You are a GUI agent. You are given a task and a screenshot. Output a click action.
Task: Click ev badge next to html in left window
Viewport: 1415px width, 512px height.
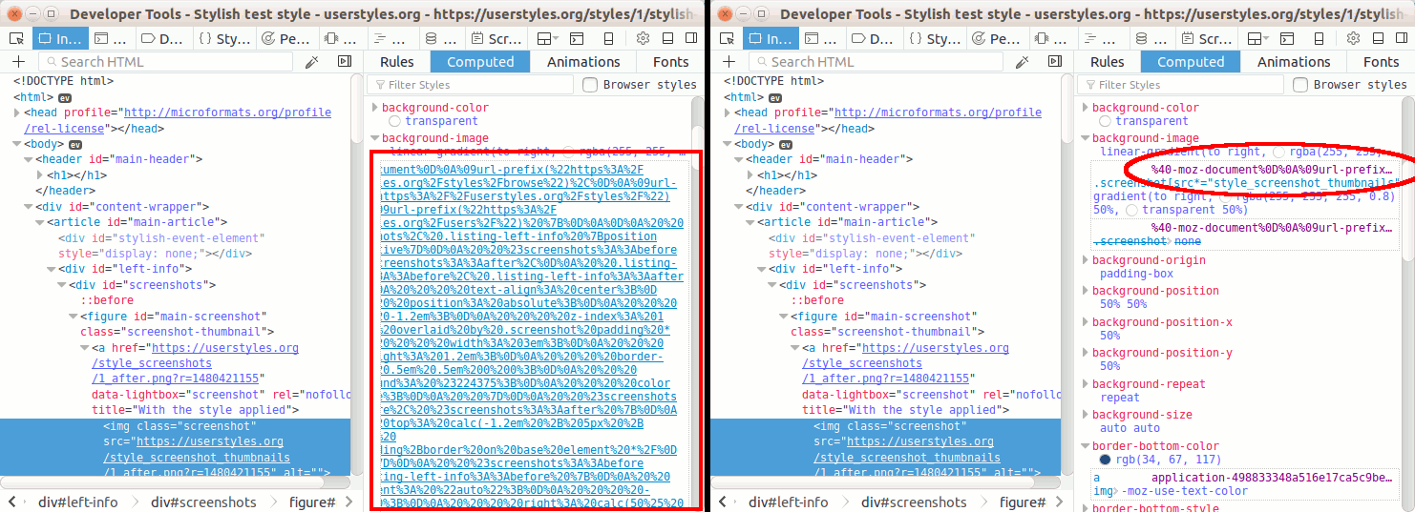click(x=65, y=97)
